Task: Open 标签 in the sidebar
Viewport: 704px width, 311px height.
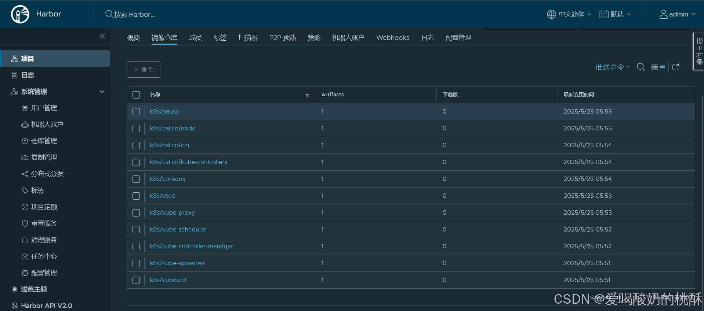Action: point(37,190)
